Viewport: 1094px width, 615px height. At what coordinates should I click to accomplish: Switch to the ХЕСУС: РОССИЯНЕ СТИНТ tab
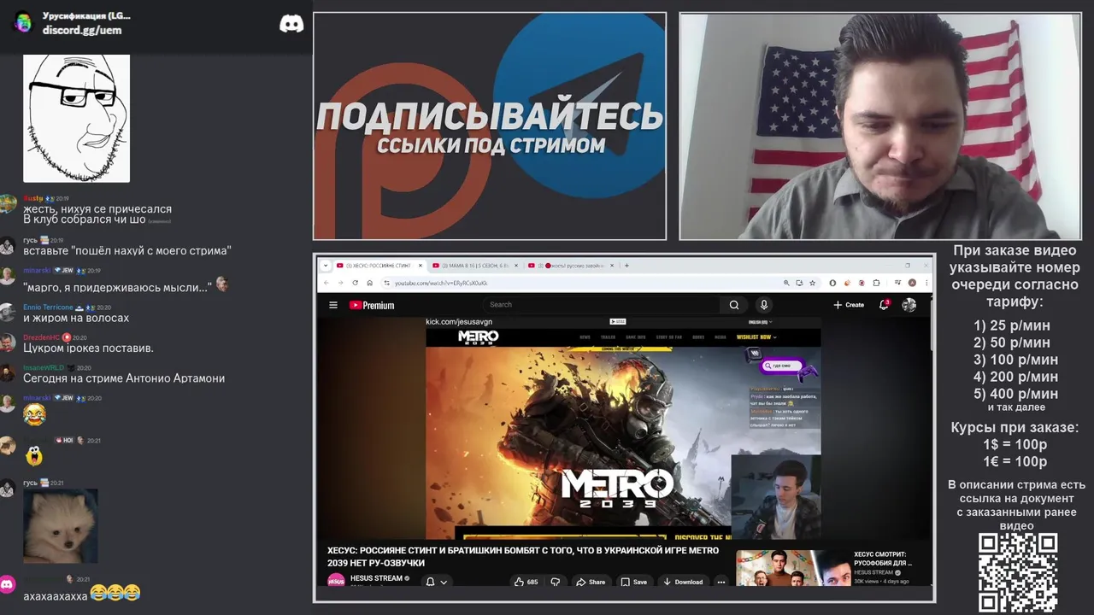(x=379, y=266)
